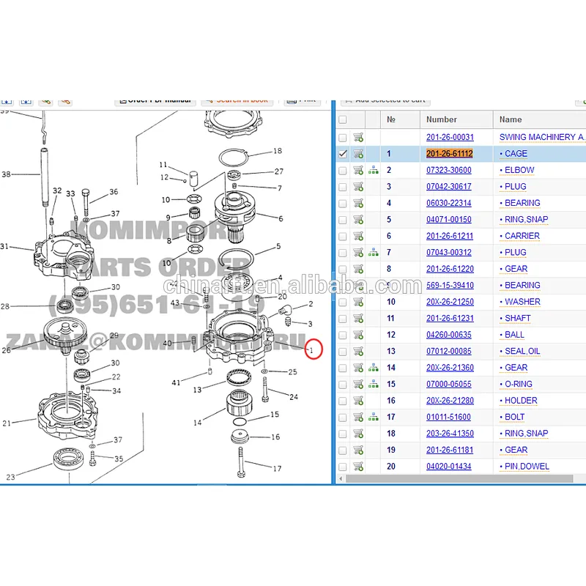586x586 pixels.
Task: Open part number link 07323-30600
Action: click(x=448, y=170)
